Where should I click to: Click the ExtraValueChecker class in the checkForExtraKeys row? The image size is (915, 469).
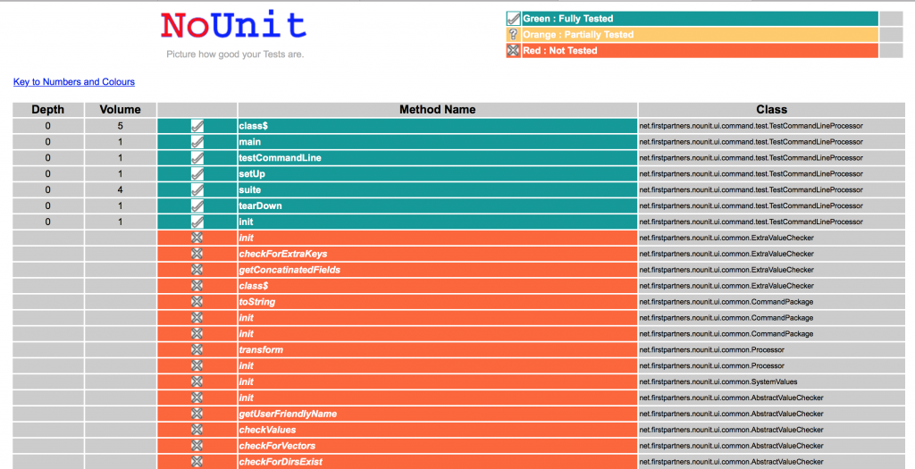(x=726, y=254)
